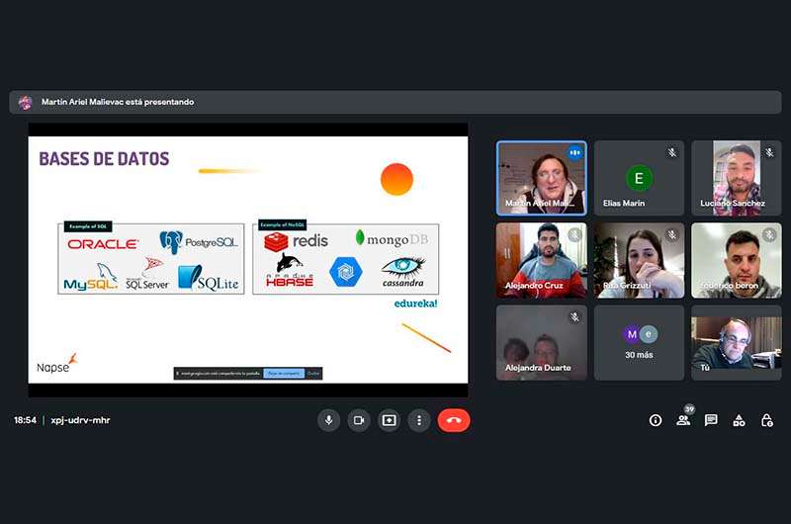Screen dimensions: 791x524
Task: Click the muted mic icon on Alejandra Duarte
Action: [x=574, y=316]
